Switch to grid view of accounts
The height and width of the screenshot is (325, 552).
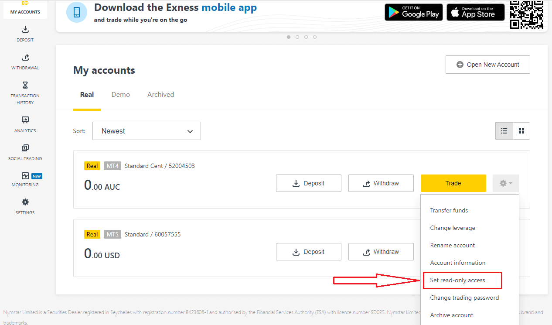(x=521, y=130)
